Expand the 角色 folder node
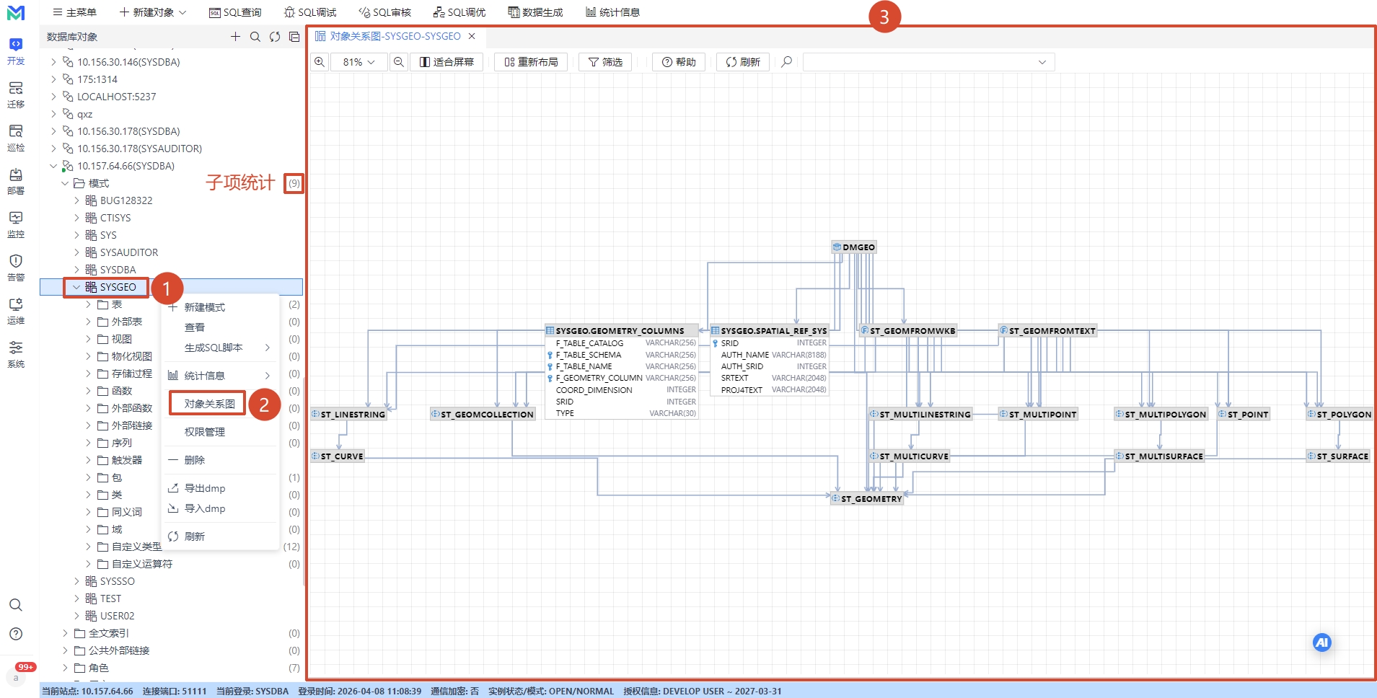Viewport: 1377px width, 698px height. point(65,668)
